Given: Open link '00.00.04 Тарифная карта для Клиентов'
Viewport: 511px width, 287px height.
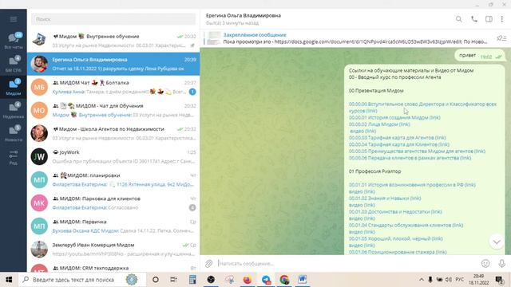Looking at the screenshot, I should [x=399, y=144].
